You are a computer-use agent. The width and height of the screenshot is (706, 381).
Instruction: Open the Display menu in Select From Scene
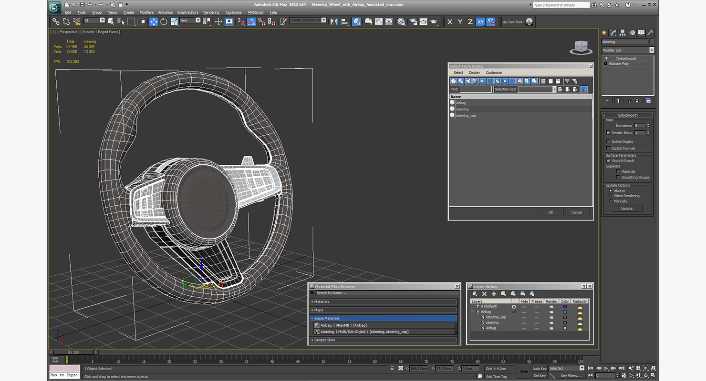pyautogui.click(x=474, y=73)
